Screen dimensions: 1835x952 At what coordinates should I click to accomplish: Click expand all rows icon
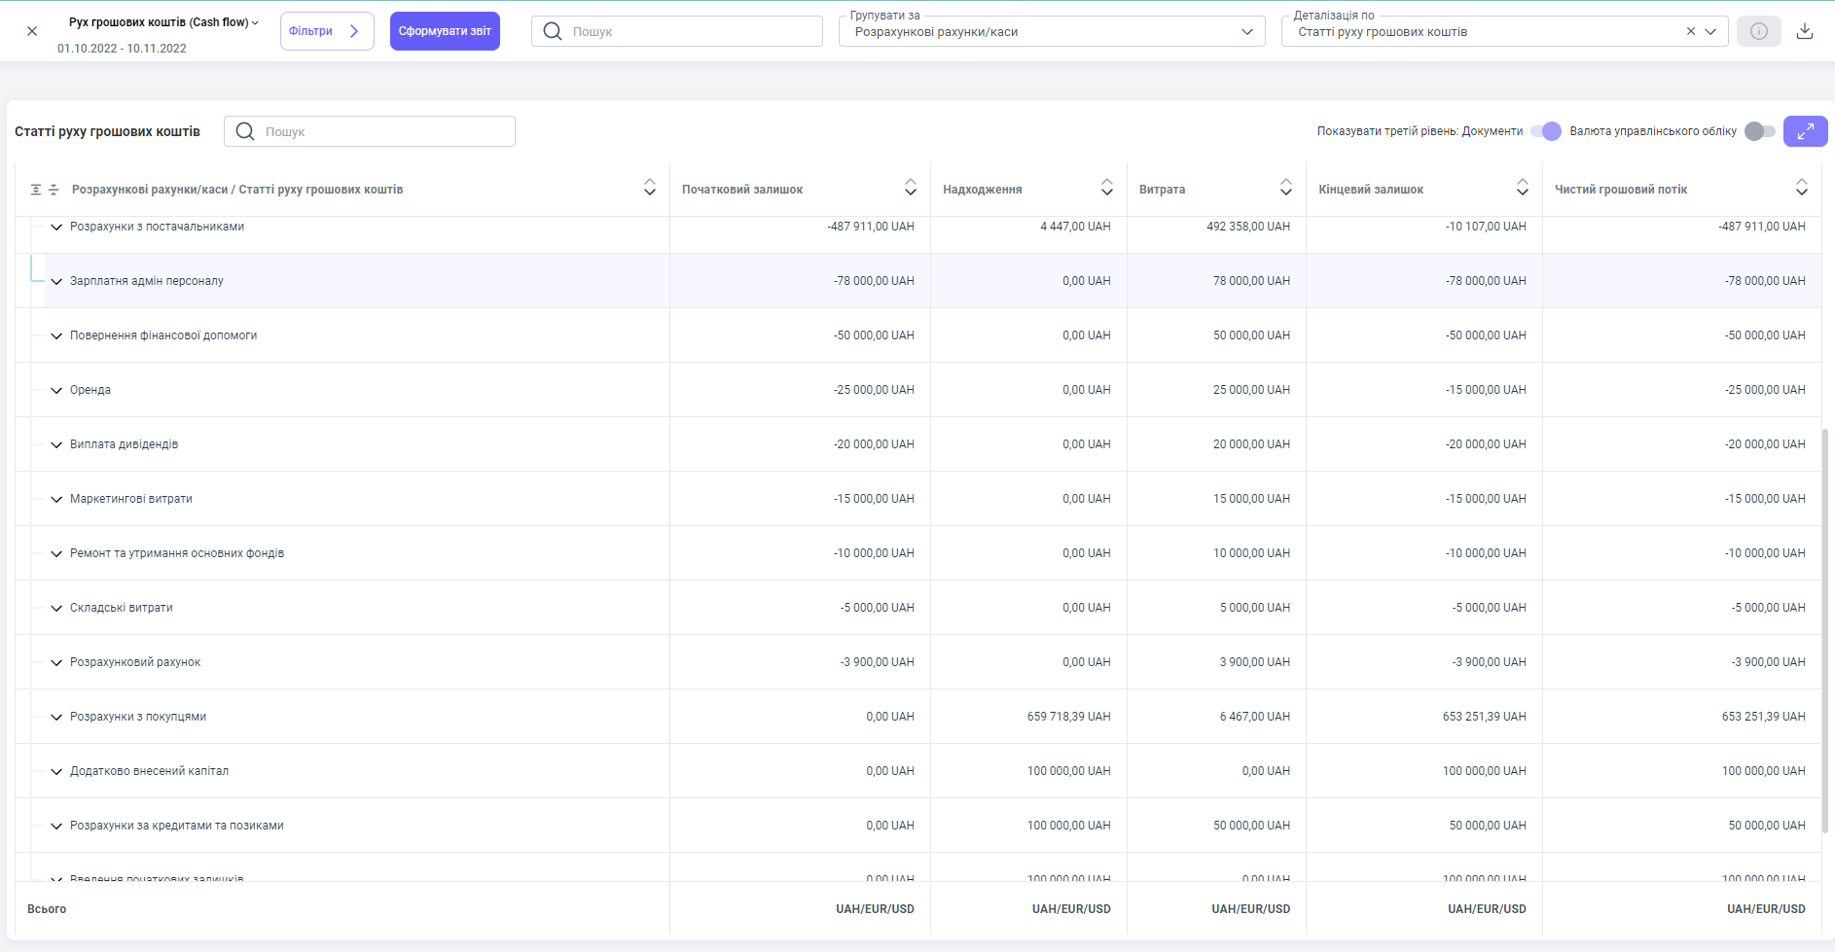(36, 190)
